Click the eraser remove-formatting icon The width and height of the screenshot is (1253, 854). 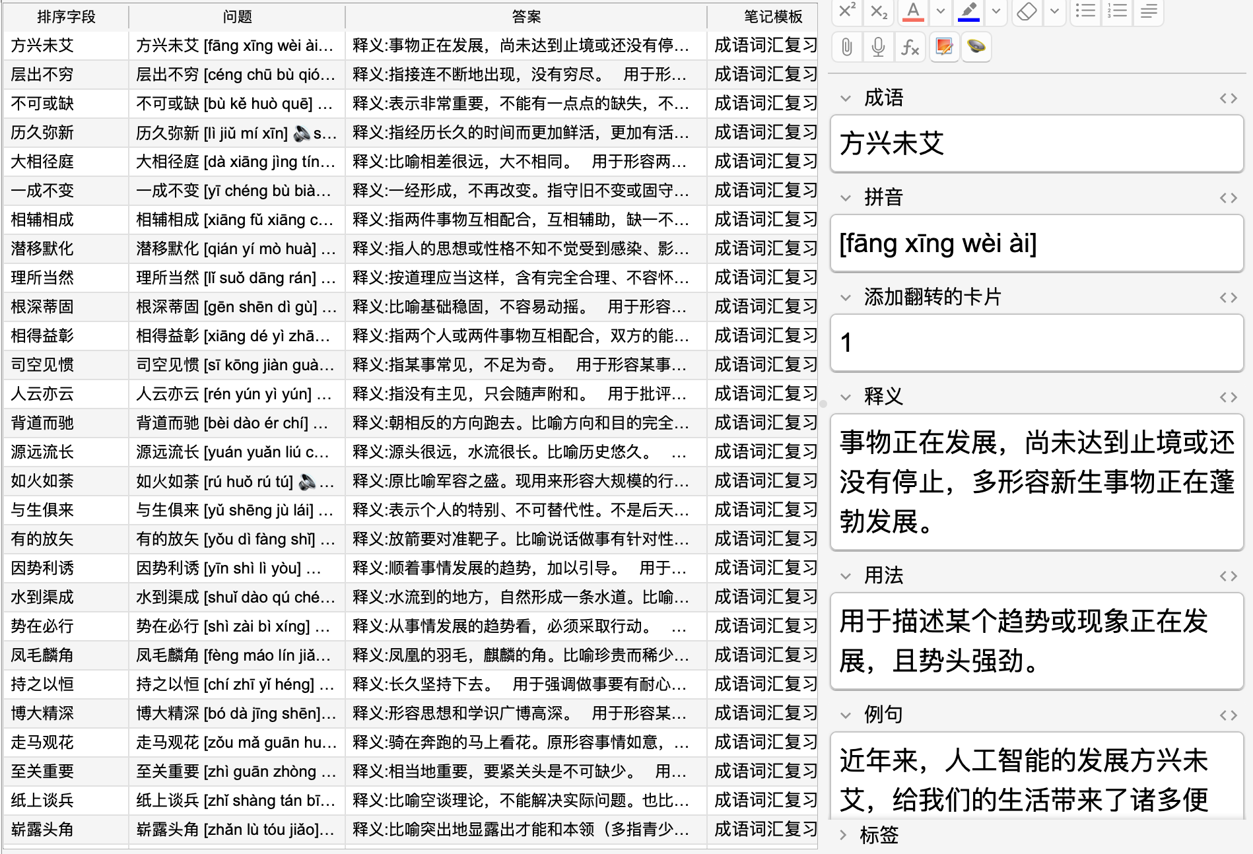click(x=1027, y=11)
